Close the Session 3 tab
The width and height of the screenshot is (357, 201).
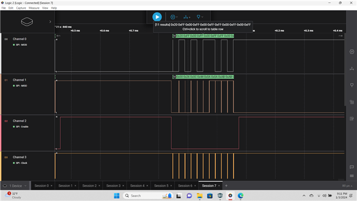click(123, 186)
